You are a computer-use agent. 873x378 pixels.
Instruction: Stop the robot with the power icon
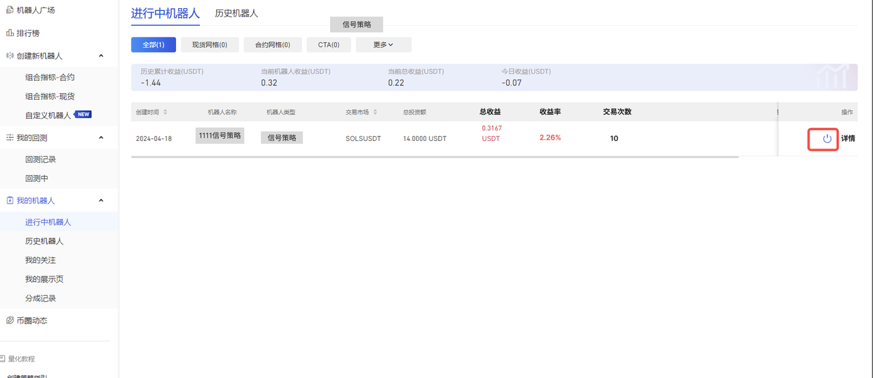click(x=827, y=139)
